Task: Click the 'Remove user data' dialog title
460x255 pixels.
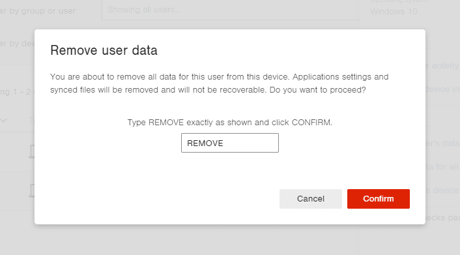Action: (x=104, y=50)
